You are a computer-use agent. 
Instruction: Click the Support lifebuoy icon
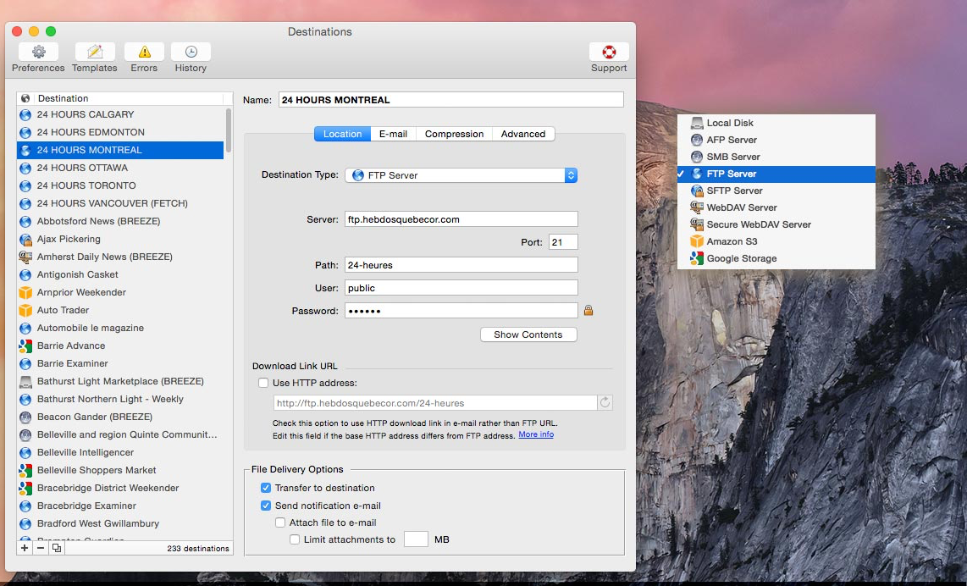609,53
